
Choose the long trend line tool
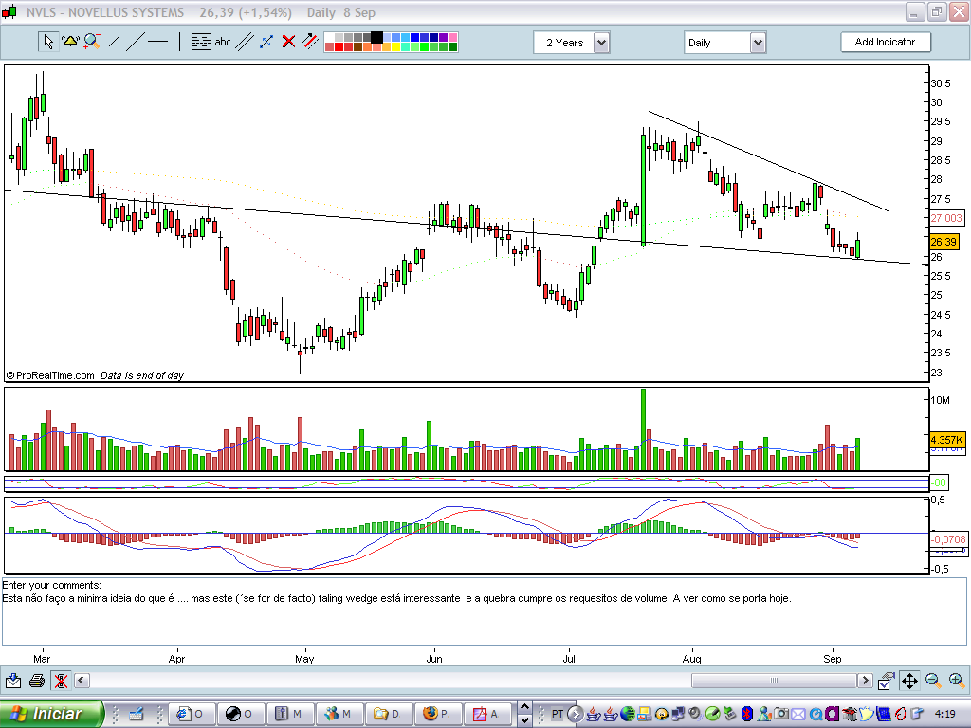(135, 42)
